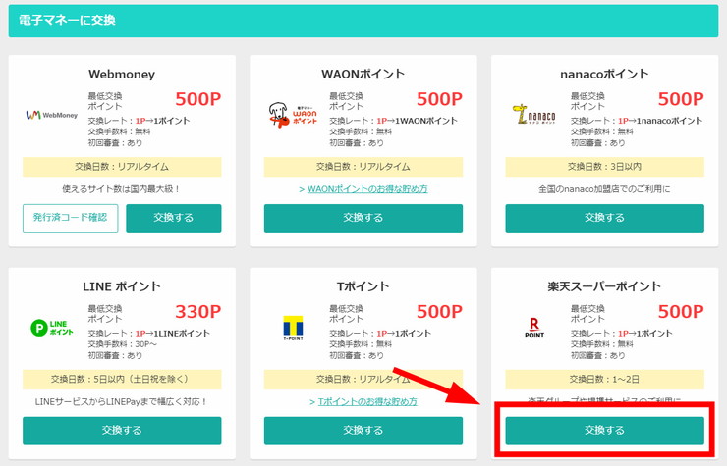
Task: Click the 使えるサイト数は国内最大級！ text
Action: 122,189
